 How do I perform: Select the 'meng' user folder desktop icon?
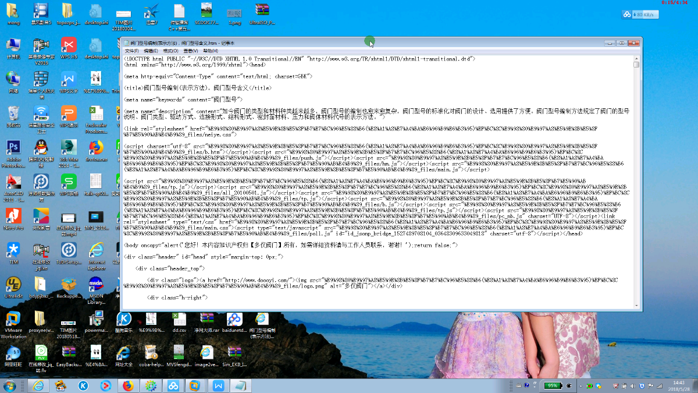pyautogui.click(x=13, y=15)
